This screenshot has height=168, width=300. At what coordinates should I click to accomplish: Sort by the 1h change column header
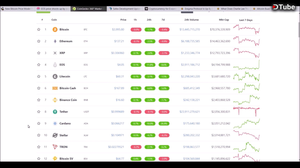[x=135, y=20]
